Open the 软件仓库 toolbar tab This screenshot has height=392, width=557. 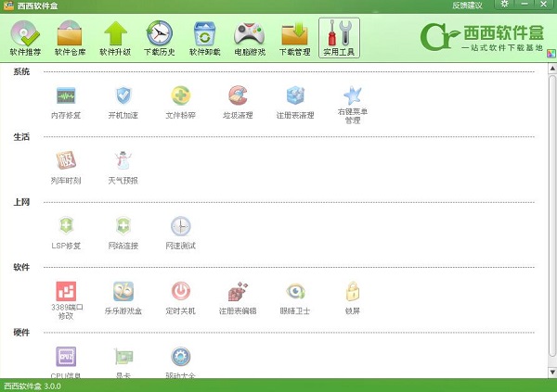(70, 38)
